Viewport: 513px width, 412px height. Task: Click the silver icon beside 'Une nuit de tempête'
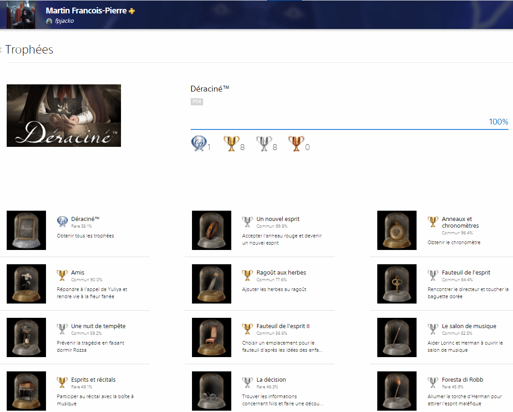click(62, 329)
